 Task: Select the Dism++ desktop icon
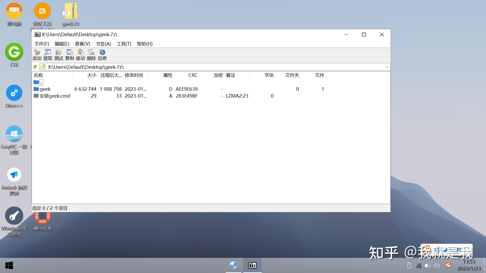pyautogui.click(x=14, y=93)
